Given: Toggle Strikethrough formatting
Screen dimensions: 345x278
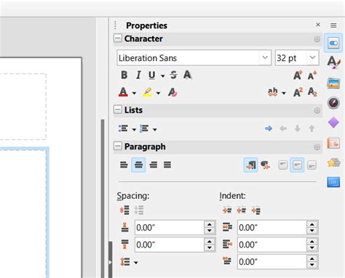Looking at the screenshot, I should pyautogui.click(x=173, y=75).
